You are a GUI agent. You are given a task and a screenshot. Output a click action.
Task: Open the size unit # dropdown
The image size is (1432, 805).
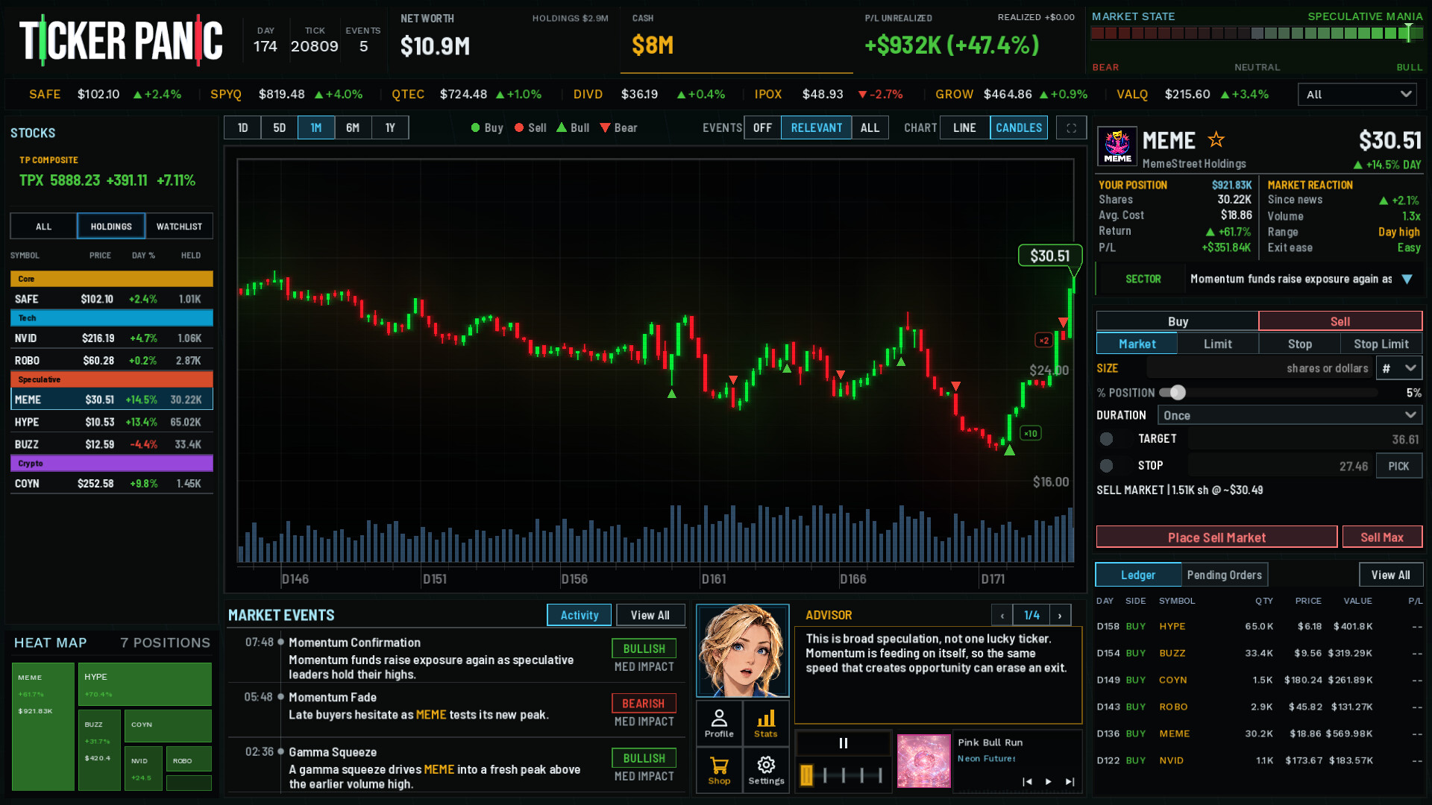(x=1399, y=368)
